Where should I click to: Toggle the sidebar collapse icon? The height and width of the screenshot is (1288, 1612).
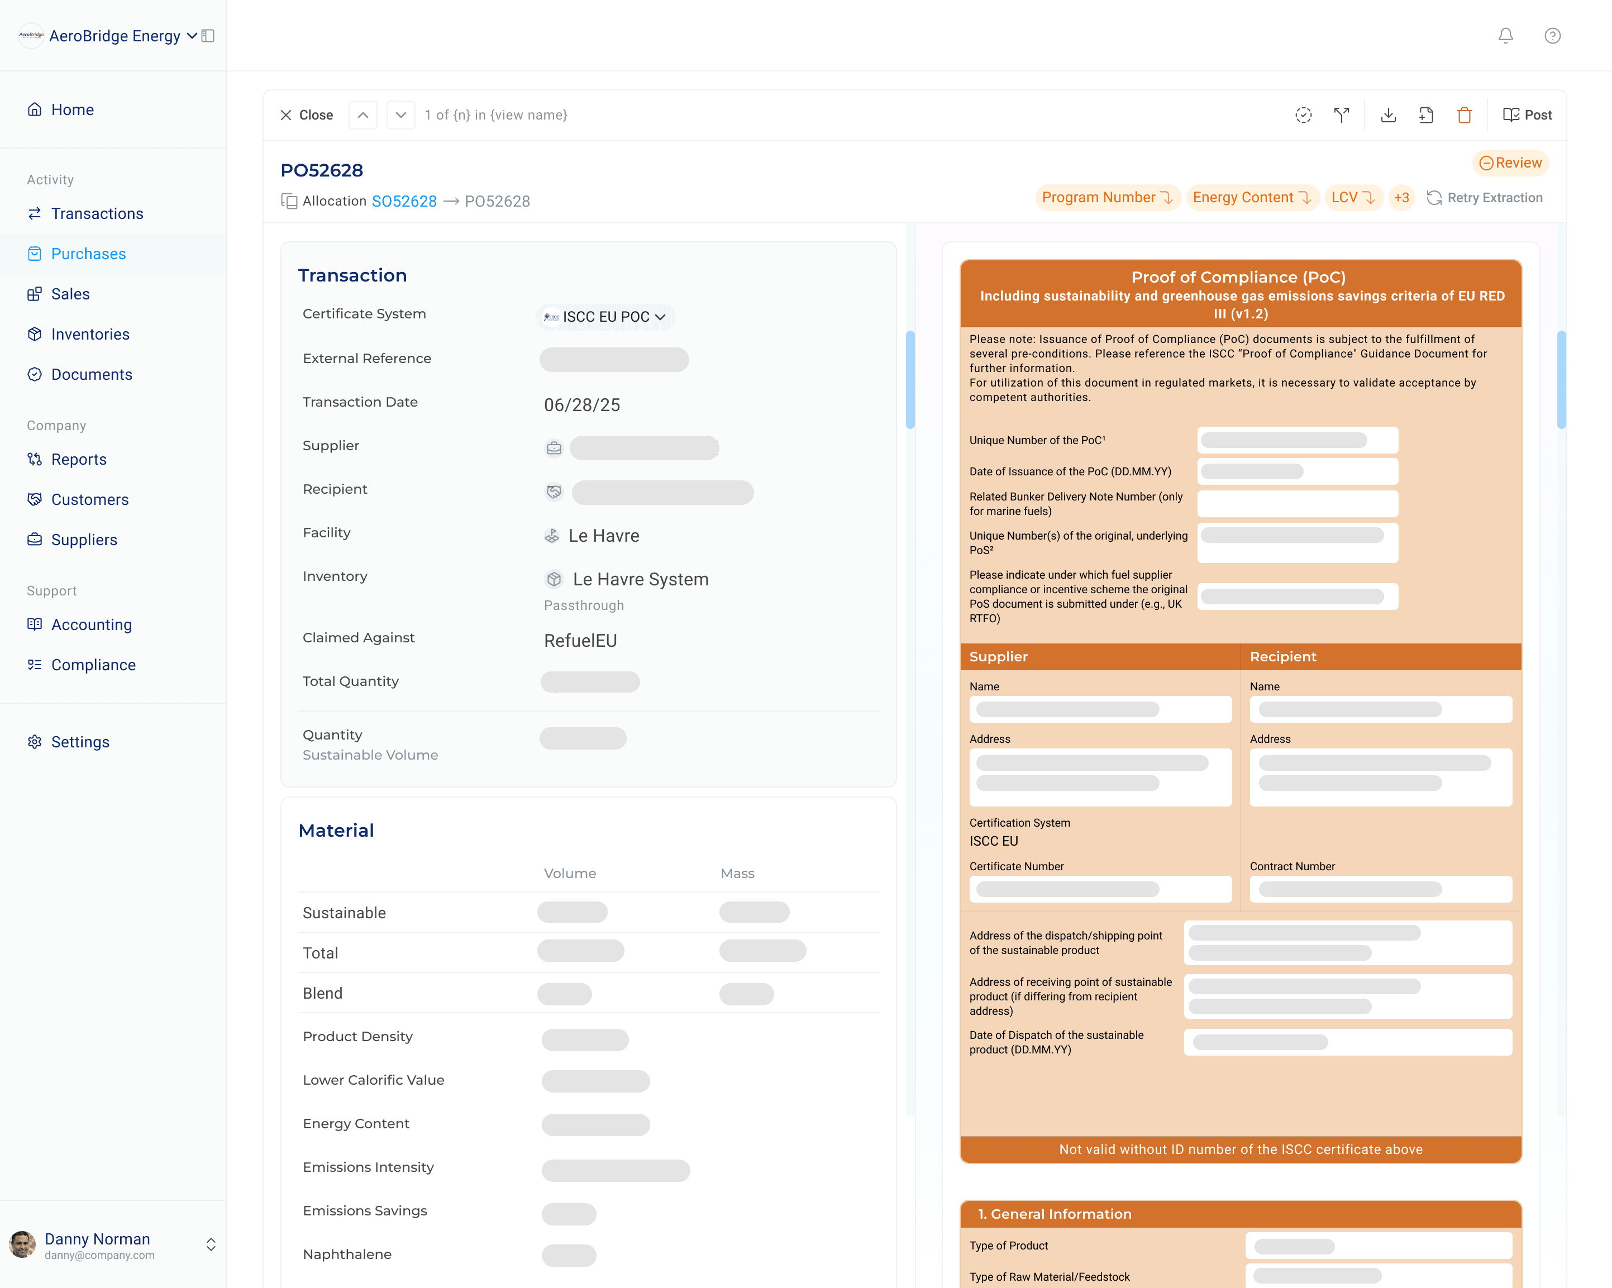coord(208,36)
